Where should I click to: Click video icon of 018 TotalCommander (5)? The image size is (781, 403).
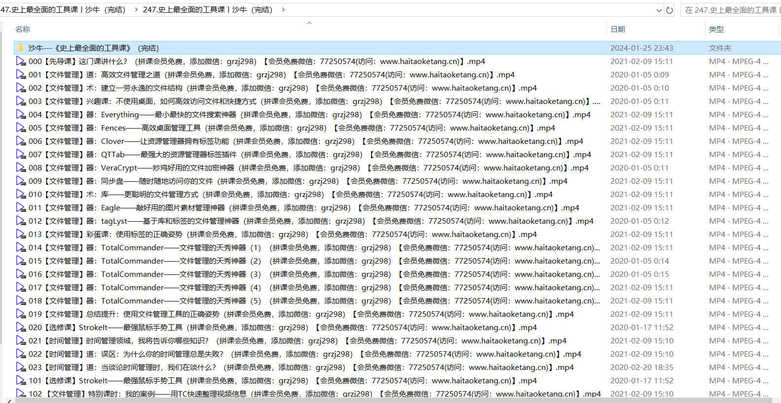tap(21, 301)
